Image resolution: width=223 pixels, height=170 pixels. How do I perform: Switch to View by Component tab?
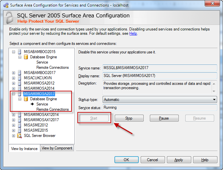(x=57, y=148)
